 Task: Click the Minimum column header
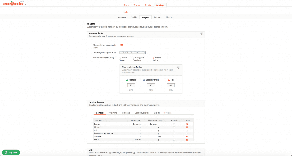(135, 120)
